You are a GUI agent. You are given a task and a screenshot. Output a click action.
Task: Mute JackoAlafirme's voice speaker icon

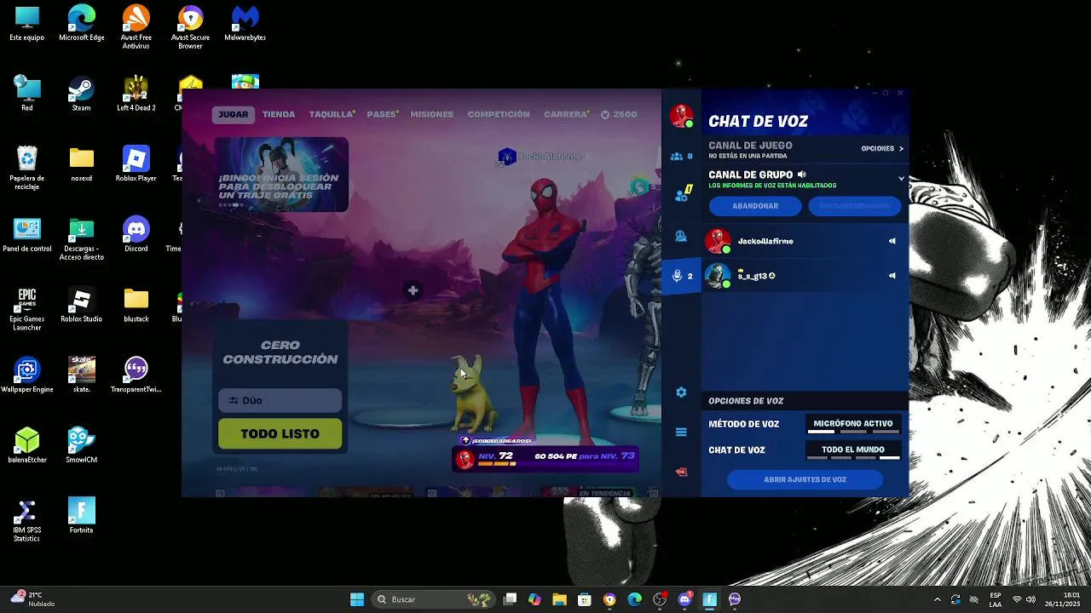click(x=892, y=241)
